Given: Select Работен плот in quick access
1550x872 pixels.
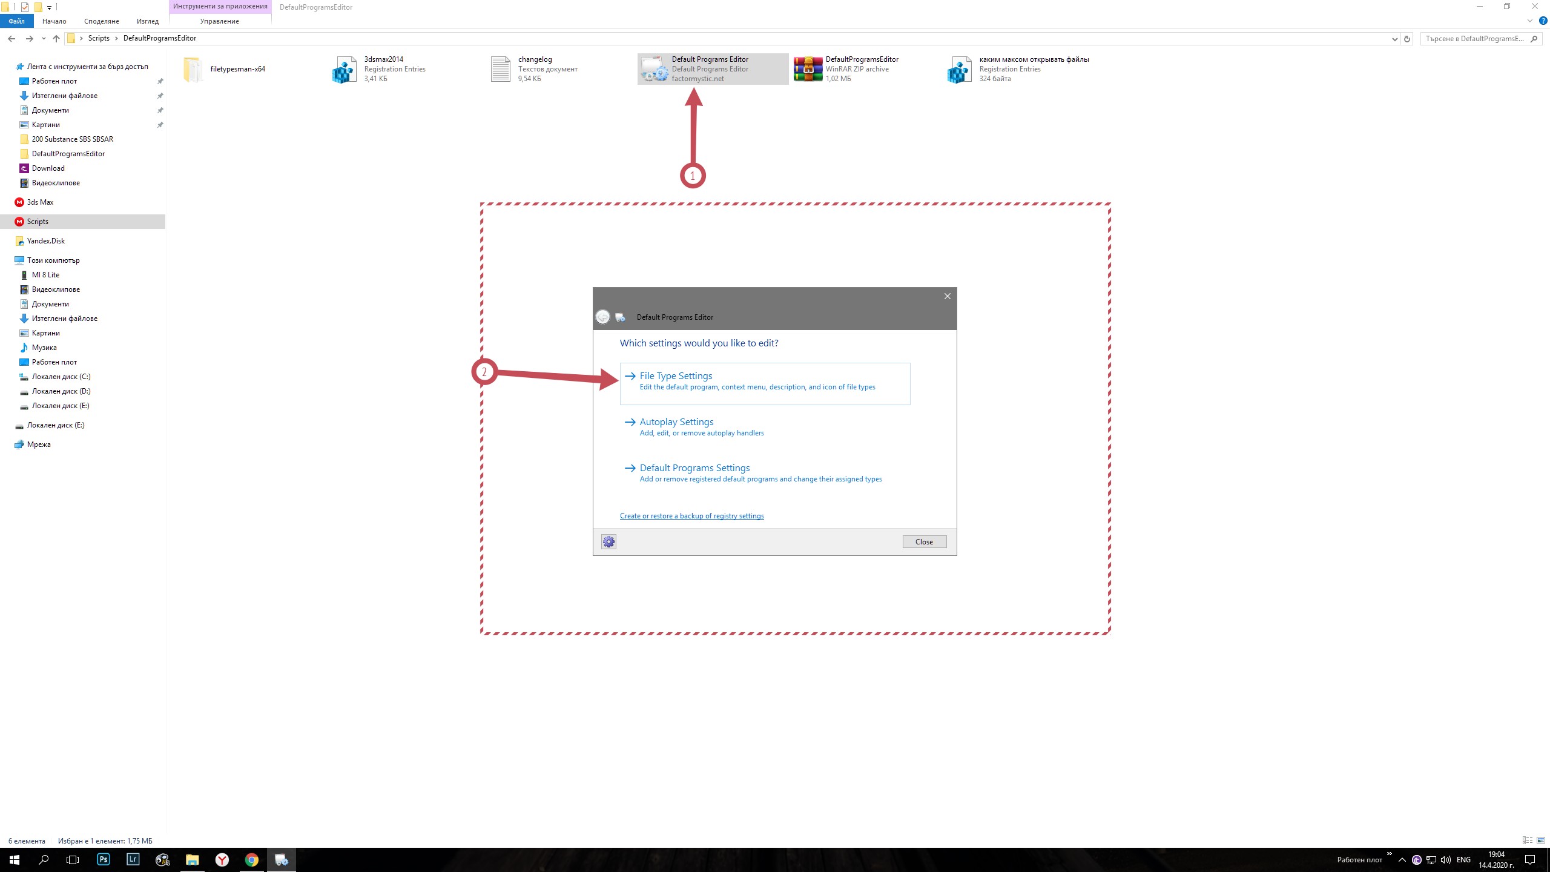Looking at the screenshot, I should [54, 81].
